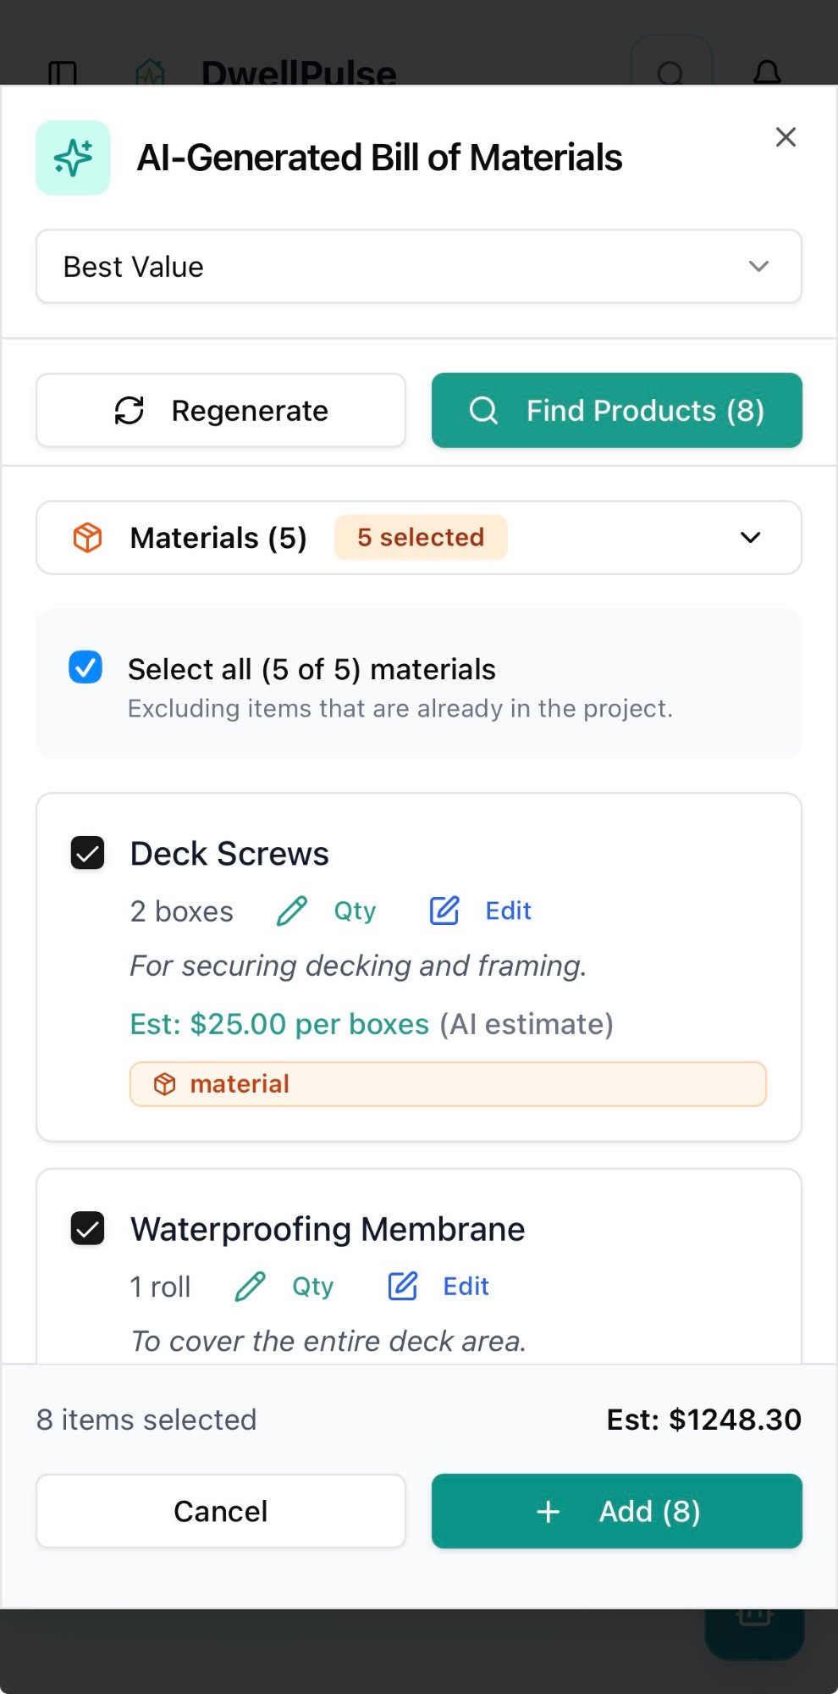Click the search icon in the top bar
The height and width of the screenshot is (1694, 838).
(x=671, y=74)
